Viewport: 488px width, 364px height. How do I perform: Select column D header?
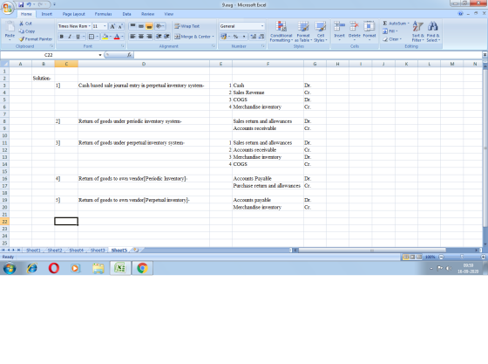pyautogui.click(x=144, y=64)
